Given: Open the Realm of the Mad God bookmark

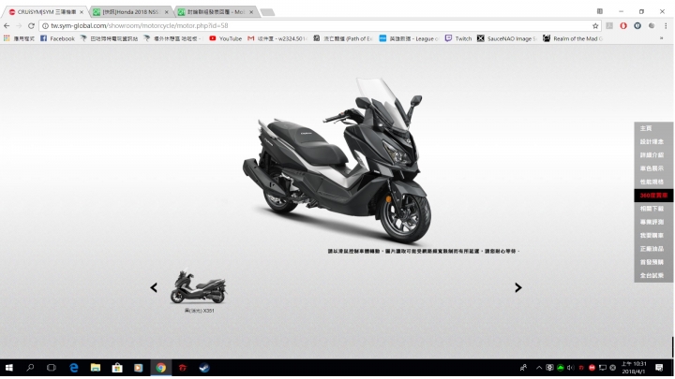Looking at the screenshot, I should (x=573, y=38).
